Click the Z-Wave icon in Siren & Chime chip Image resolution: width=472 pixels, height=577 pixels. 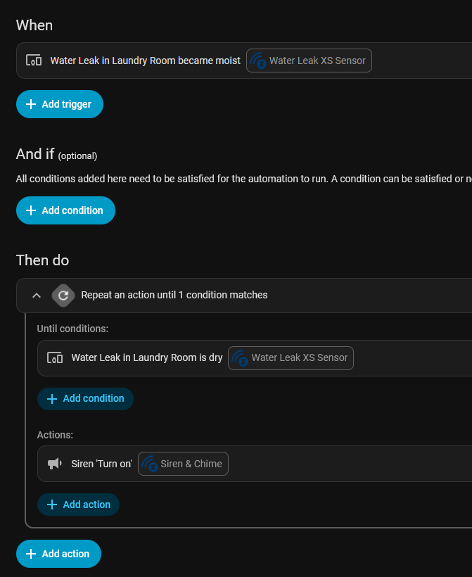tap(149, 464)
